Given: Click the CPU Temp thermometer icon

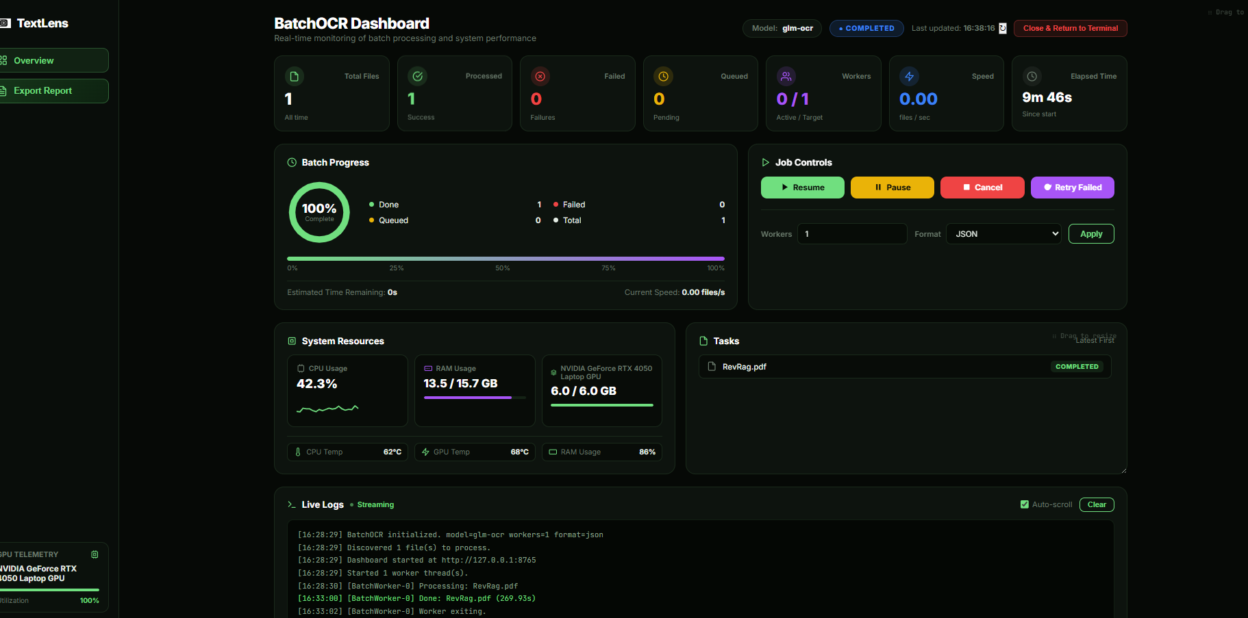Looking at the screenshot, I should coord(298,452).
